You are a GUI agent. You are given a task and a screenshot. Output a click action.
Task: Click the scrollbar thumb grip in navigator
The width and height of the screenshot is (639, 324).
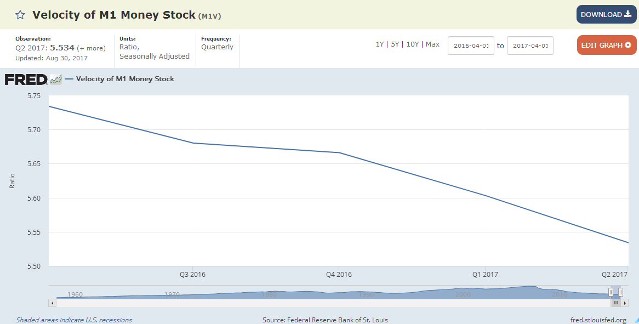[x=615, y=303]
